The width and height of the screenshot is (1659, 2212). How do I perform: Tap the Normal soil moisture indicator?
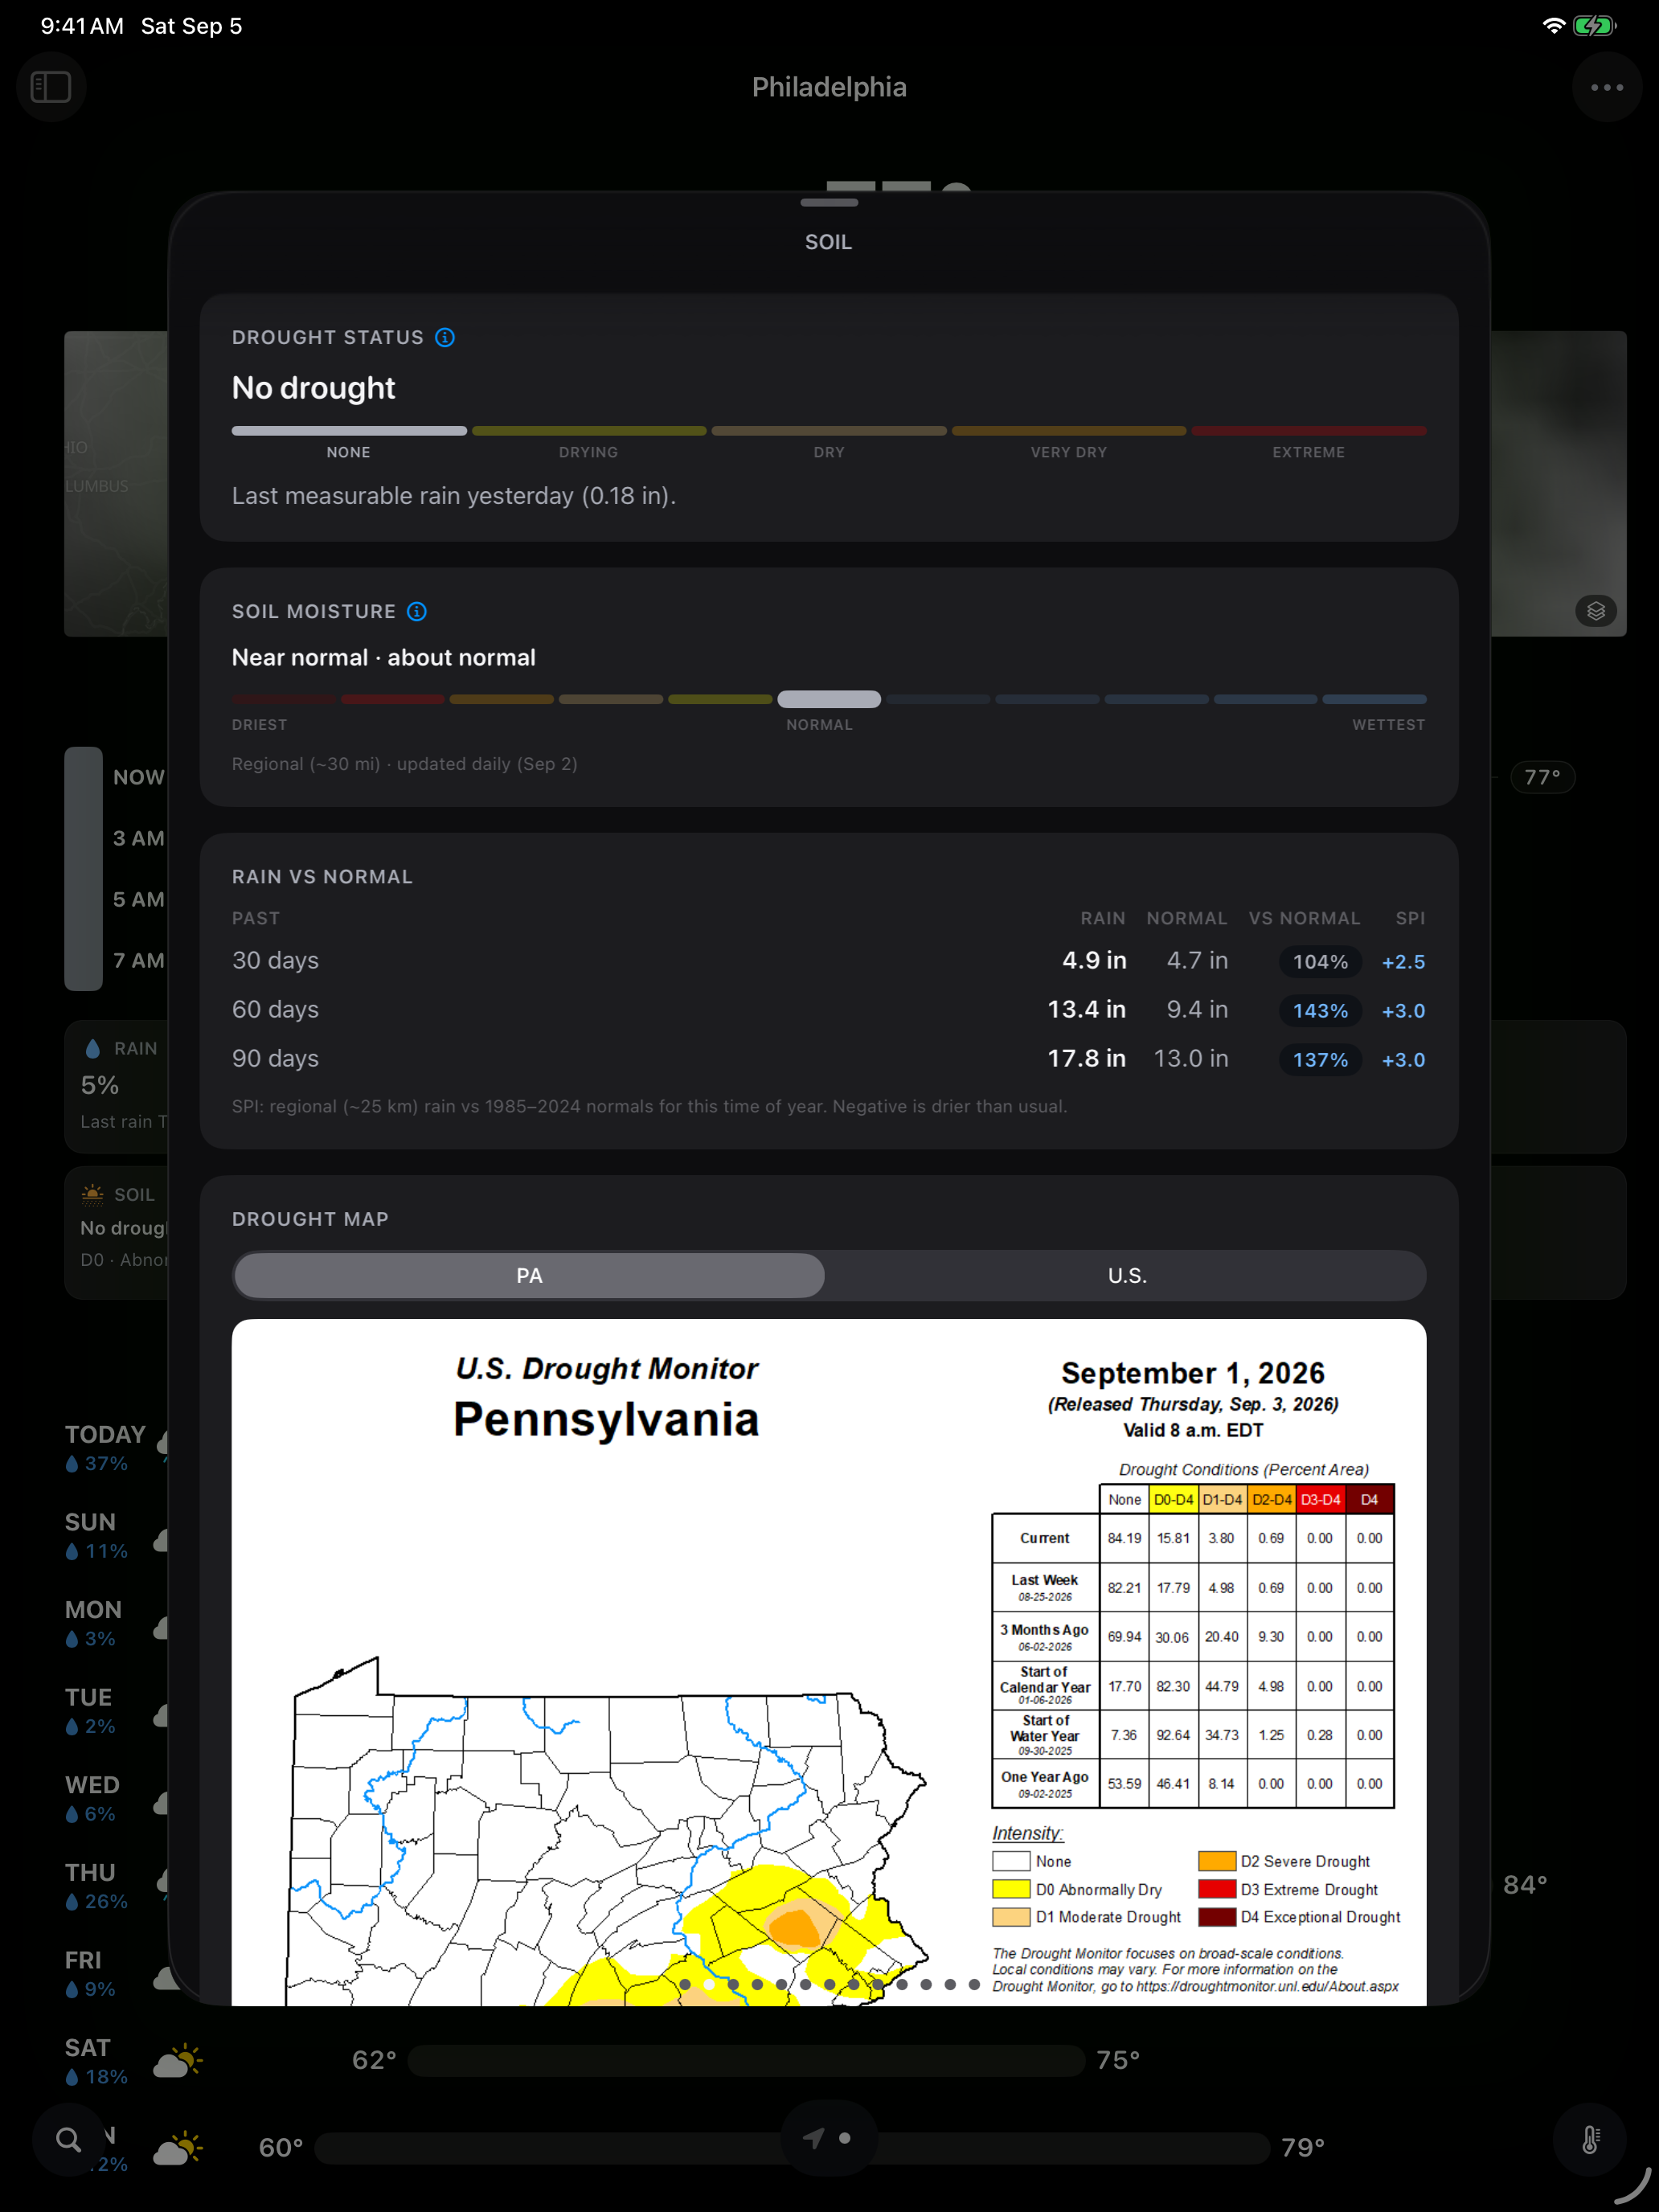click(x=829, y=699)
